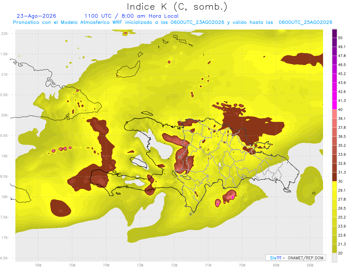Click the "9.5N" latitude label
Screen dimensions: 348x269
[4, 136]
